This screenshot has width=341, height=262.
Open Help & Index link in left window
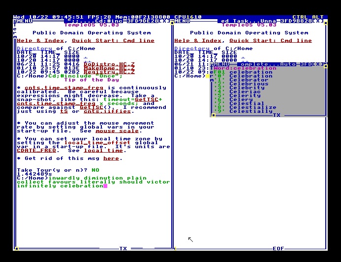click(40, 41)
